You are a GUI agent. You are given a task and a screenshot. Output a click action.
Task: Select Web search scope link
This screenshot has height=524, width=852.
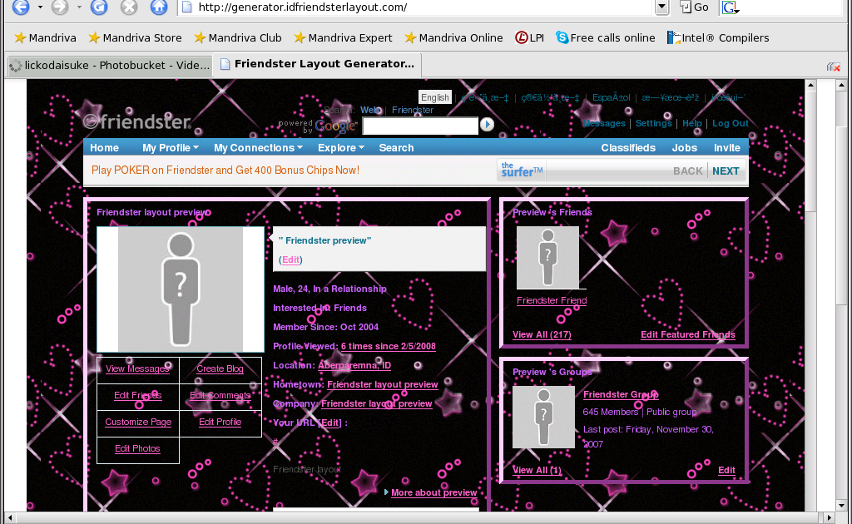click(x=370, y=110)
